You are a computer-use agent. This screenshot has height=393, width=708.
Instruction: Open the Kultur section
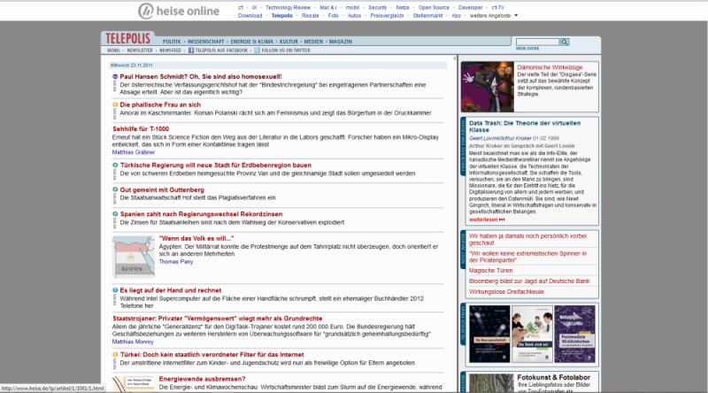tap(289, 42)
